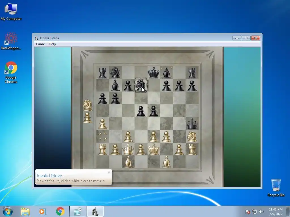
Task: Select the black bishop on f8
Action: point(166,73)
